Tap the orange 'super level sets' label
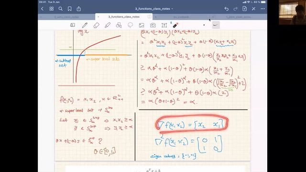The width and height of the screenshot is (306, 172). (102, 59)
